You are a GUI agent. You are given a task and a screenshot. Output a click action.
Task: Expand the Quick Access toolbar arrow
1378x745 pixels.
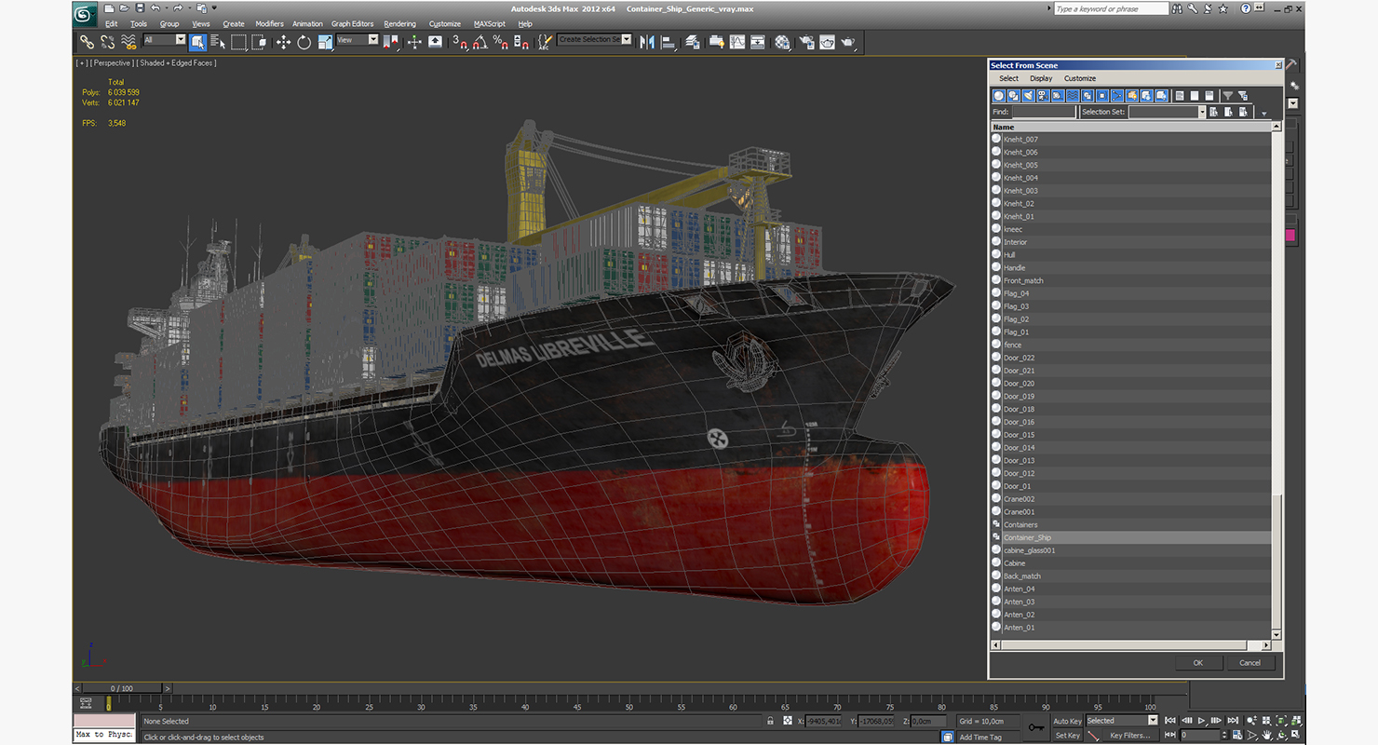pos(214,8)
